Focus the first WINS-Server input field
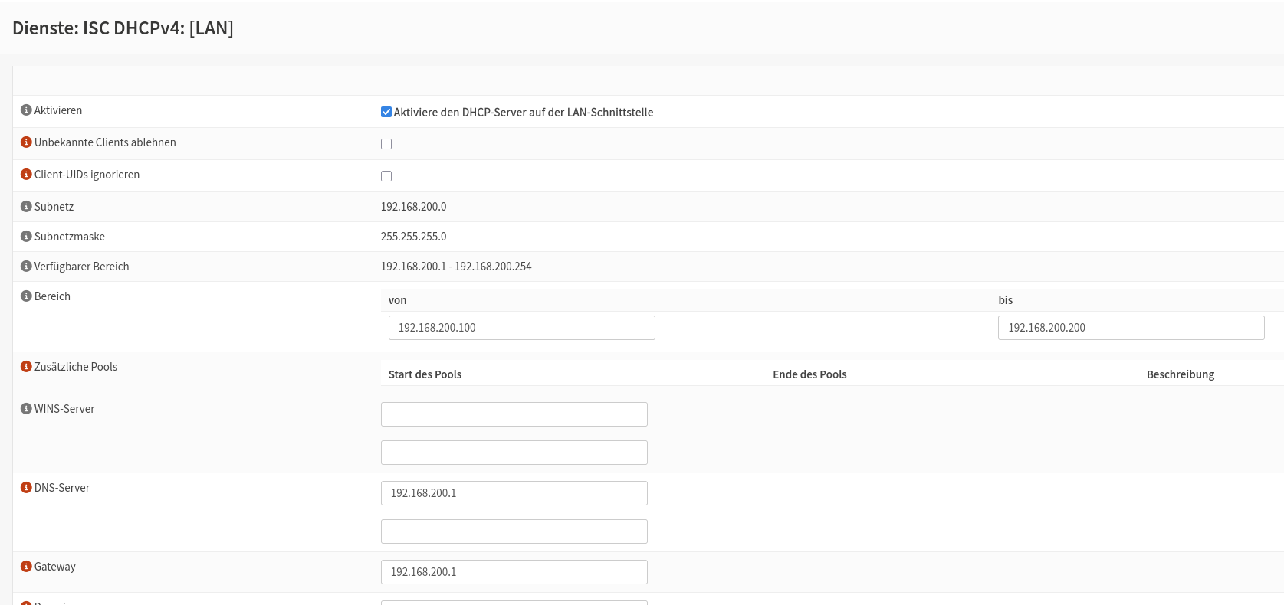This screenshot has height=605, width=1284. pos(514,414)
